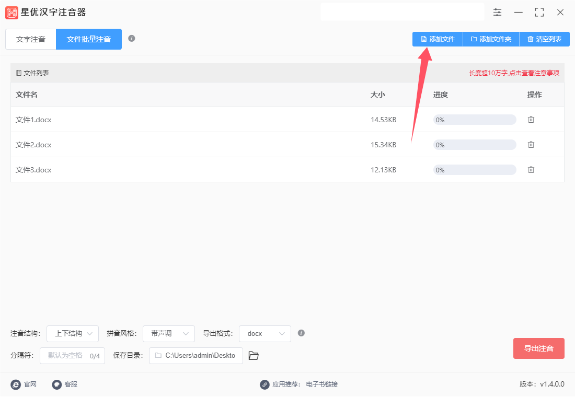Maximize the window with the fullscreen icon
Screen dimensions: 575x397
[539, 13]
